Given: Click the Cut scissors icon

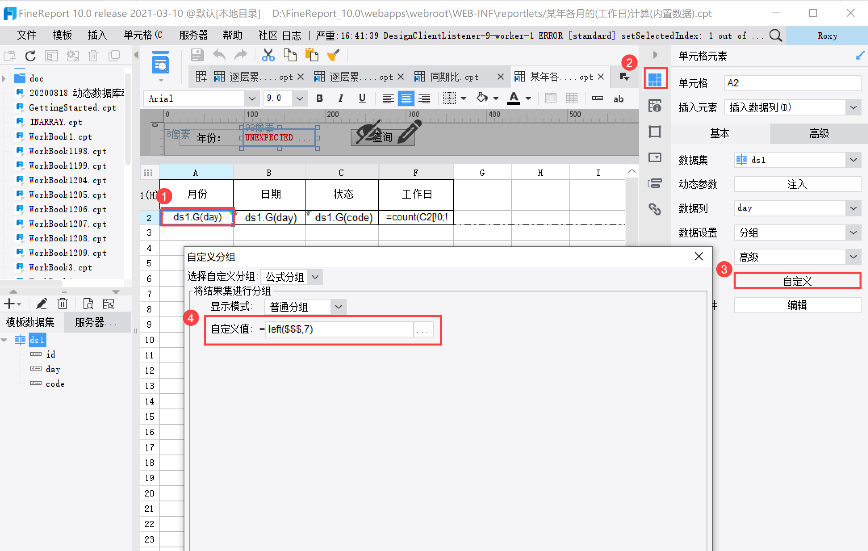Looking at the screenshot, I should [x=268, y=55].
